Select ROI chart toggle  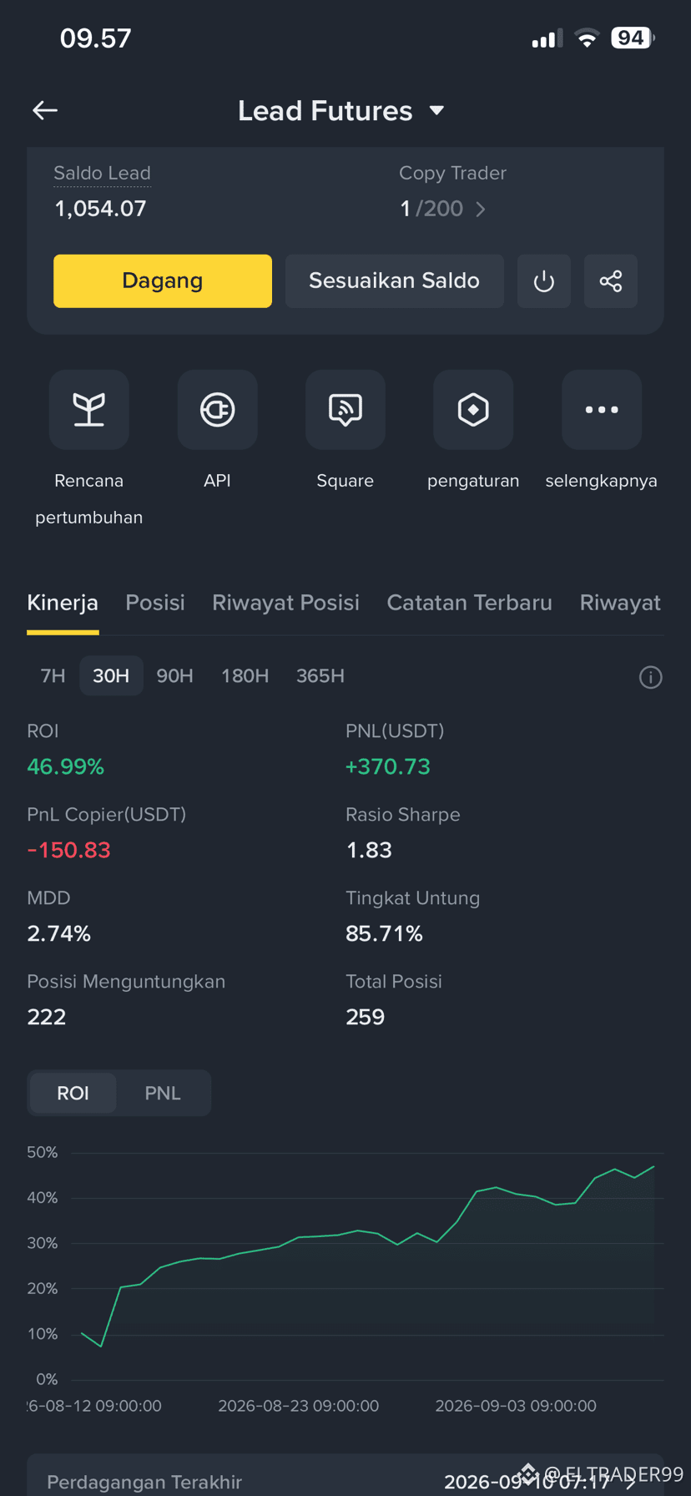73,1094
